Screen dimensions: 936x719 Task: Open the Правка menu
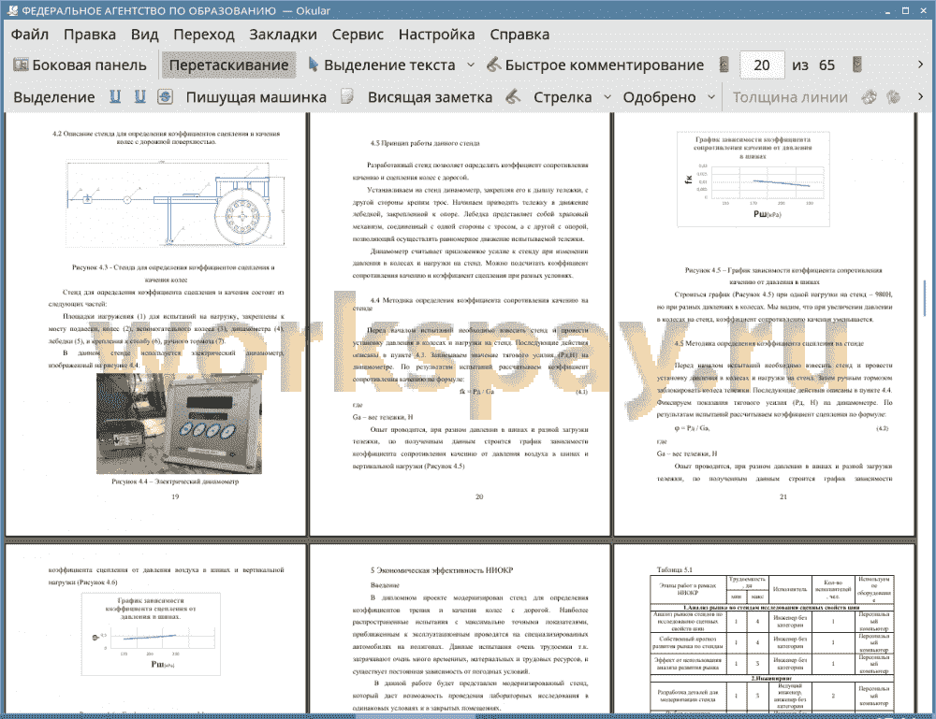pos(90,35)
